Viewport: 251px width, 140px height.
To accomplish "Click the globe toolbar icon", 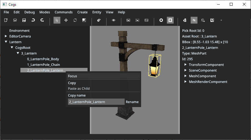I will 185,20.
